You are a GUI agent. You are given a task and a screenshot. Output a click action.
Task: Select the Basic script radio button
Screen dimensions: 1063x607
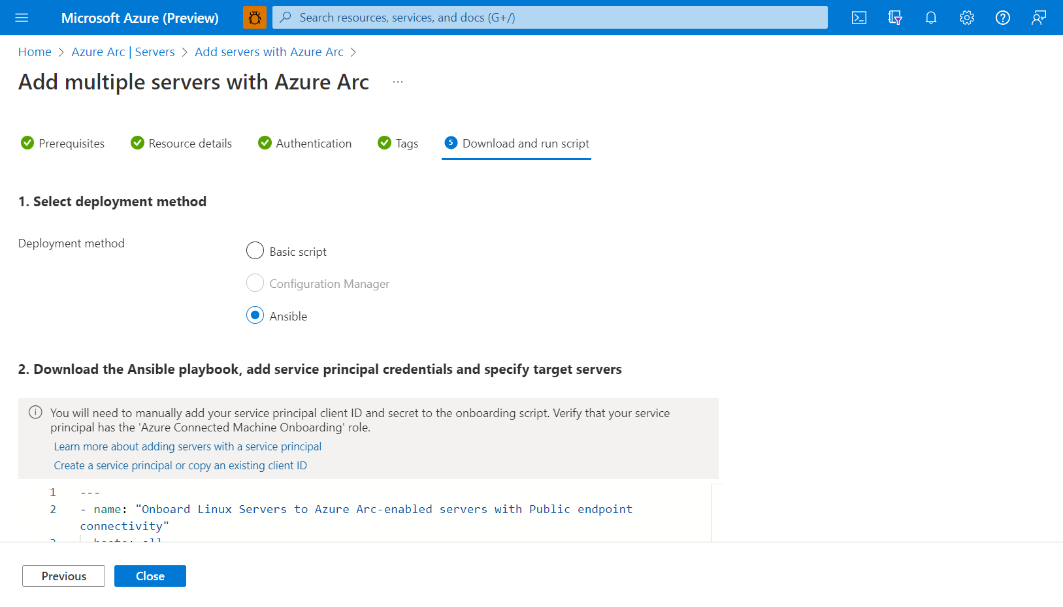(255, 251)
